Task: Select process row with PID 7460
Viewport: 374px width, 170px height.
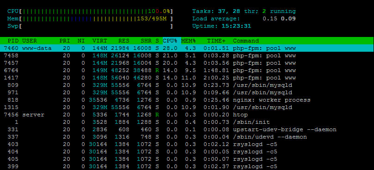Action: click(187, 48)
